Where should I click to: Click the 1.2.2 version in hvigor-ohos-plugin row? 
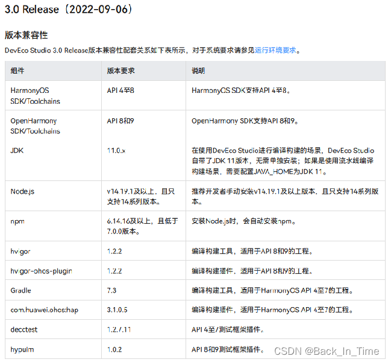pyautogui.click(x=114, y=271)
